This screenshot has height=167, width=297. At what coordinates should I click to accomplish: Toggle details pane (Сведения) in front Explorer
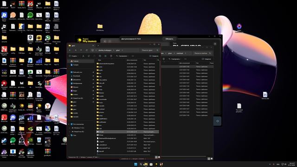pos(154,56)
